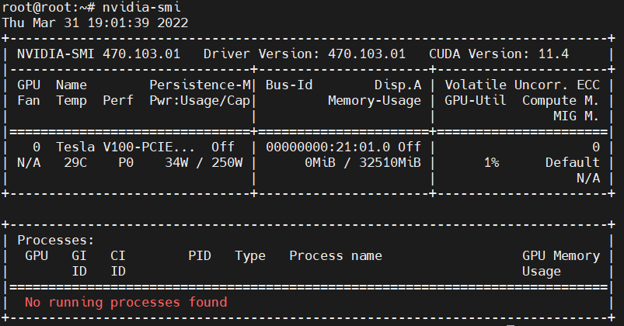Screen dimensions: 624x326
Task: Click the 'Temp' column header
Action: pos(71,101)
